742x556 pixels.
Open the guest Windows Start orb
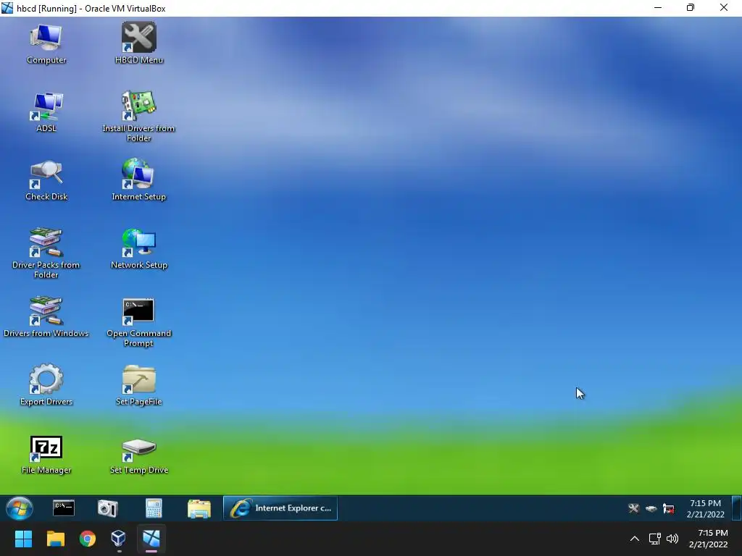[20, 508]
